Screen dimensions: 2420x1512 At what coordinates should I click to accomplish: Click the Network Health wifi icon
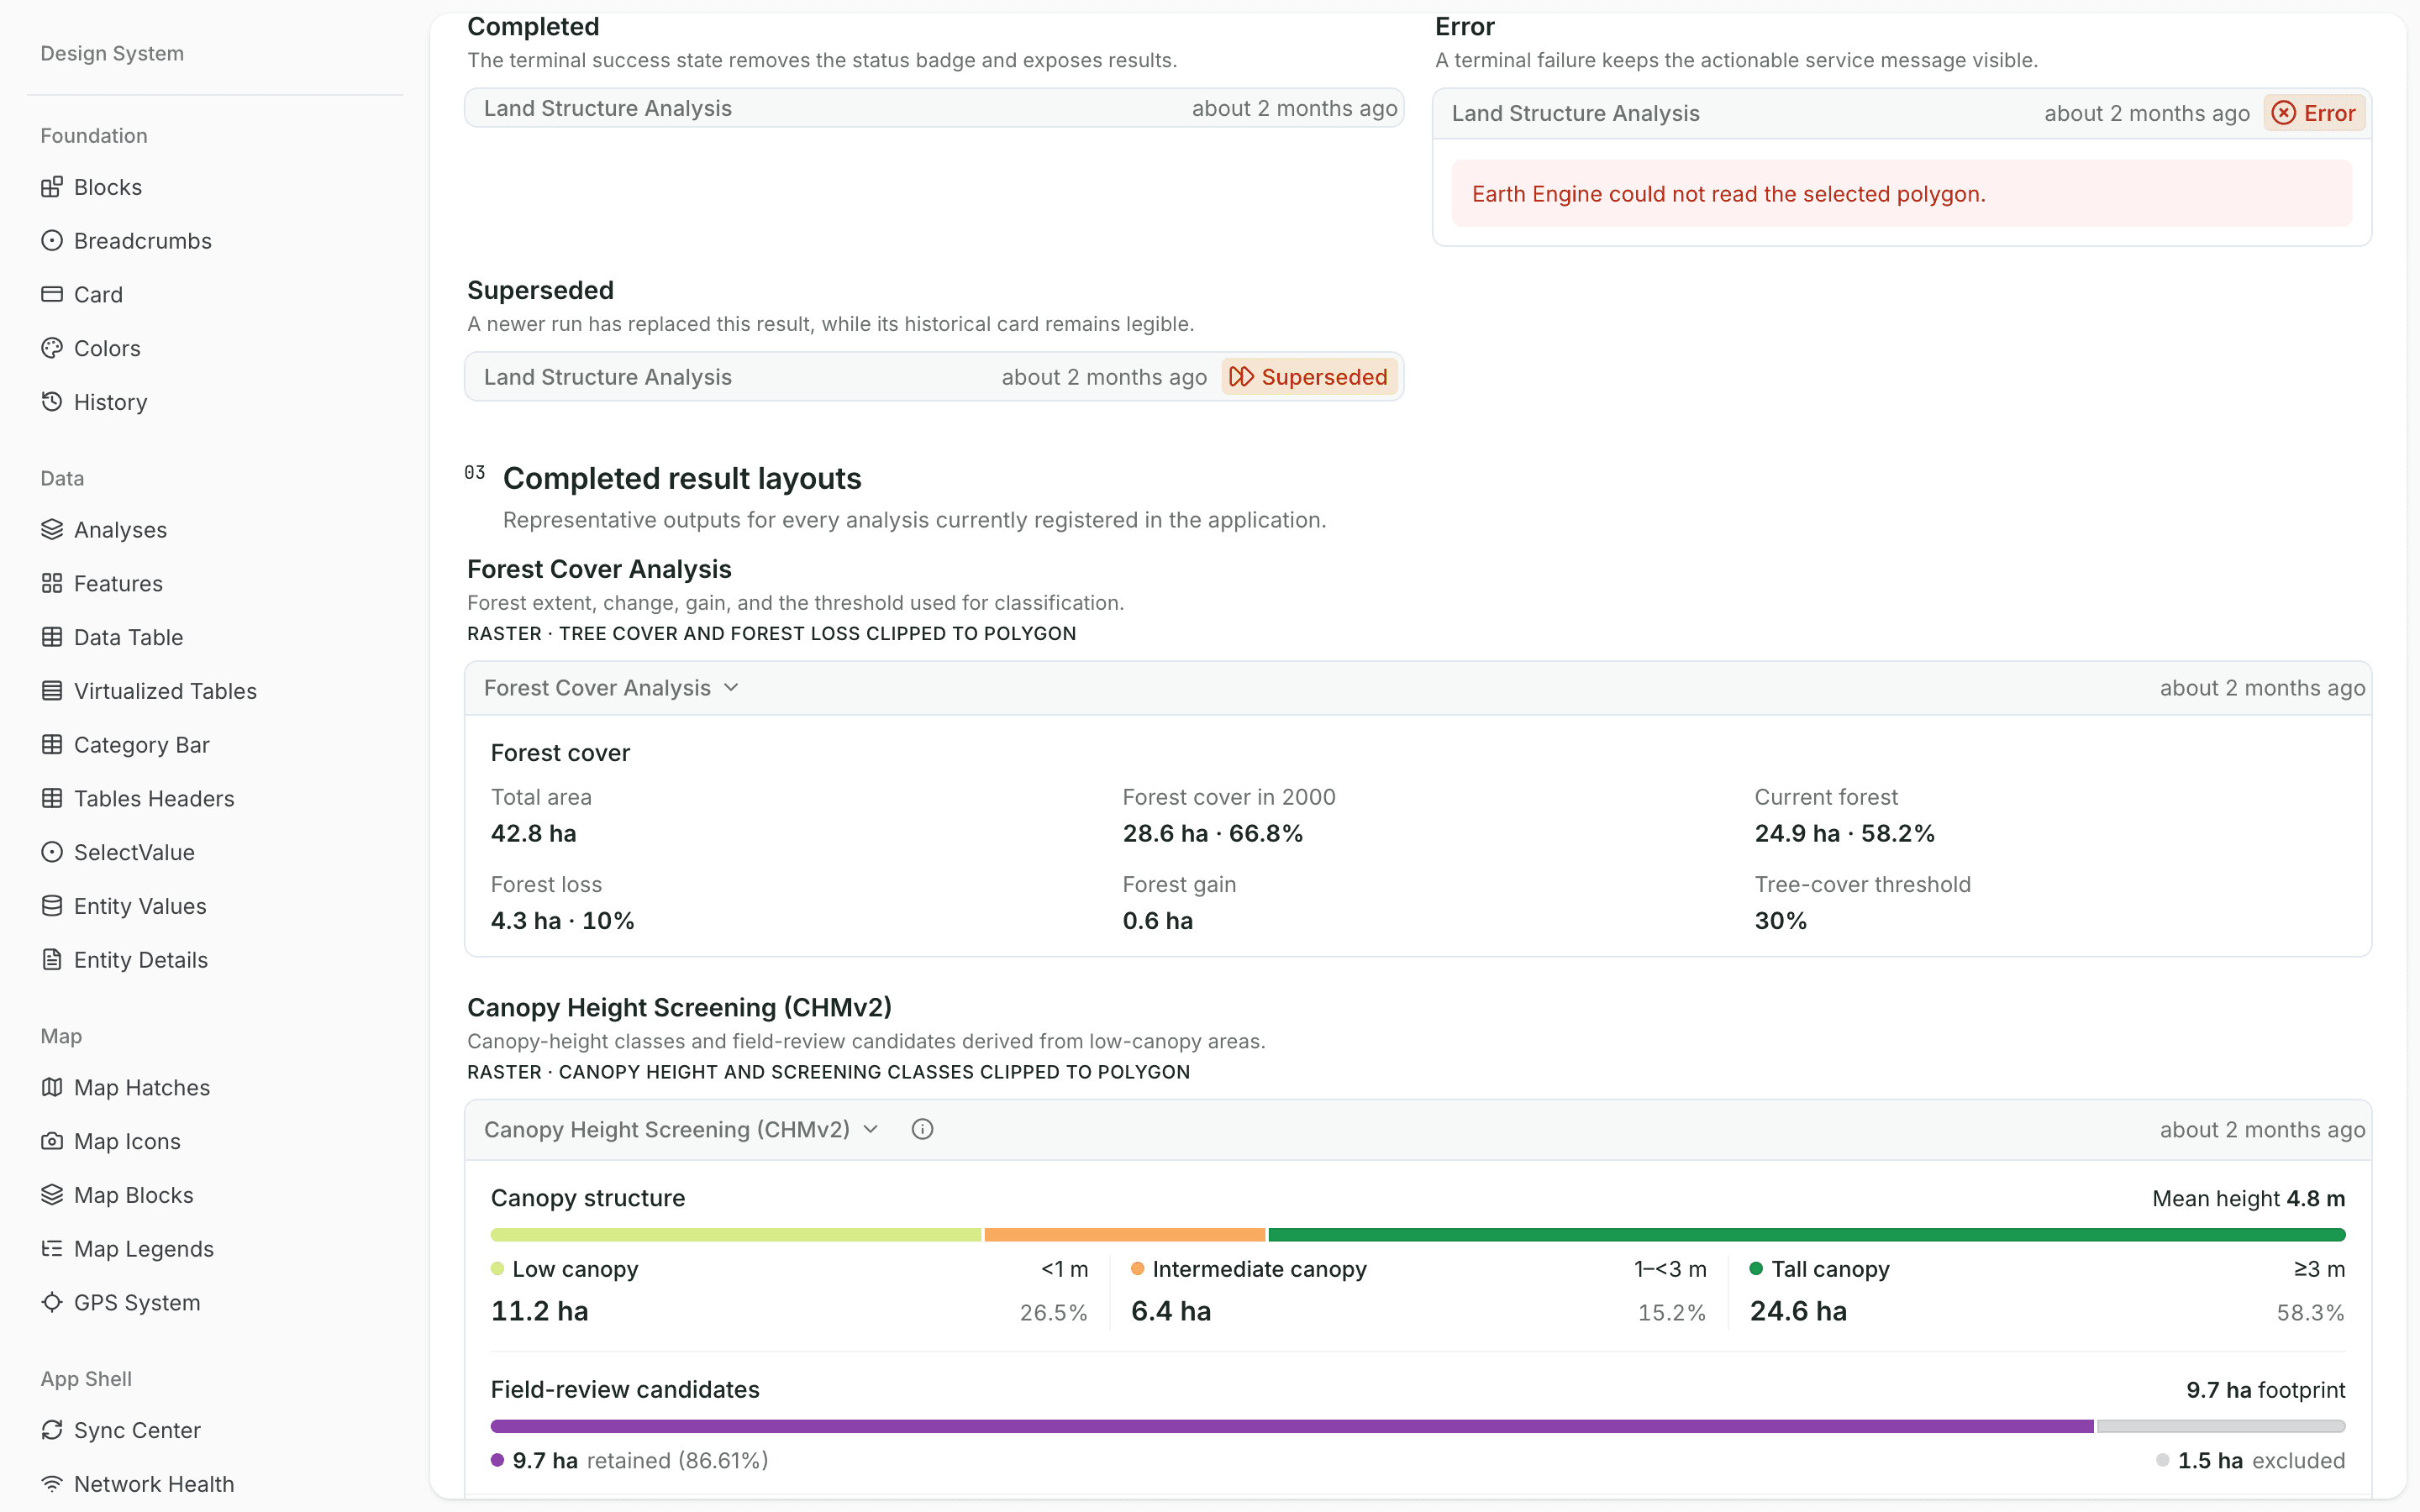pos(52,1484)
